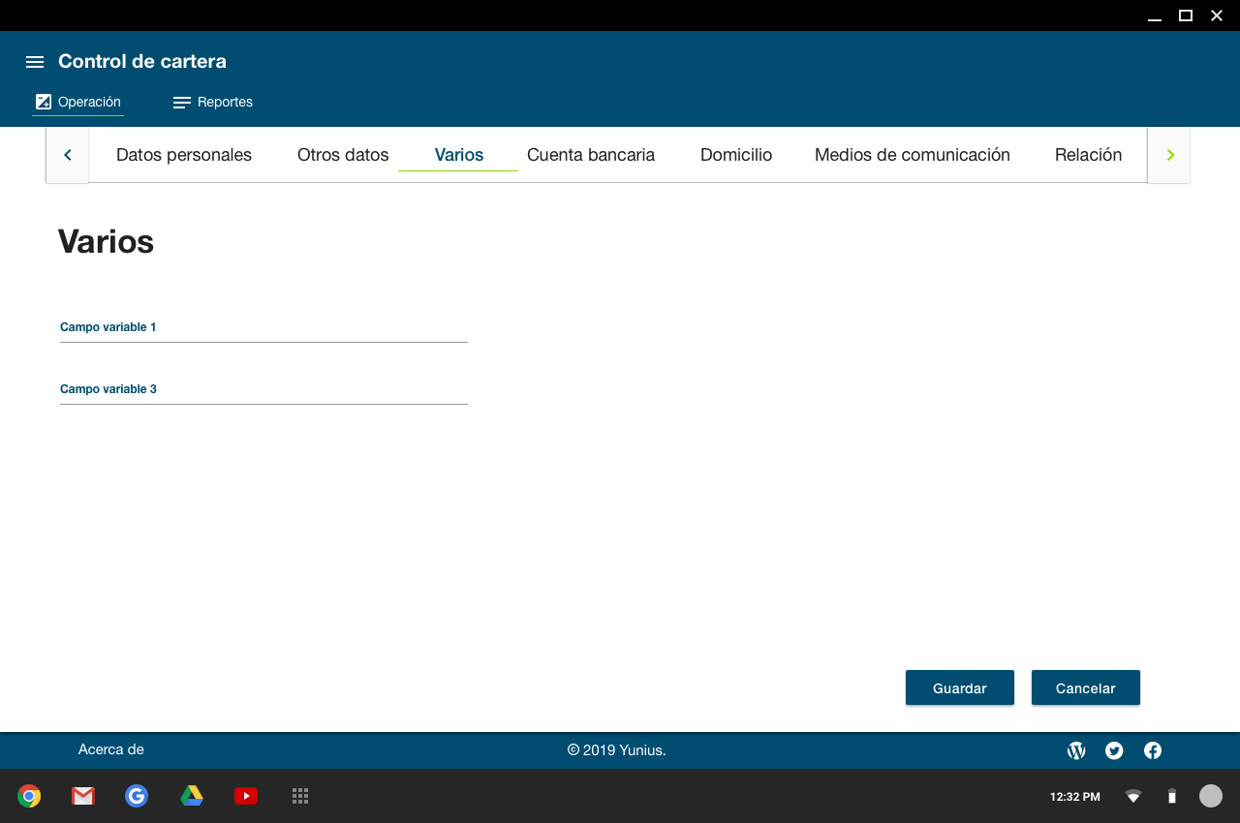The width and height of the screenshot is (1240, 823).
Task: Switch to the Datos personales tab
Action: click(184, 155)
